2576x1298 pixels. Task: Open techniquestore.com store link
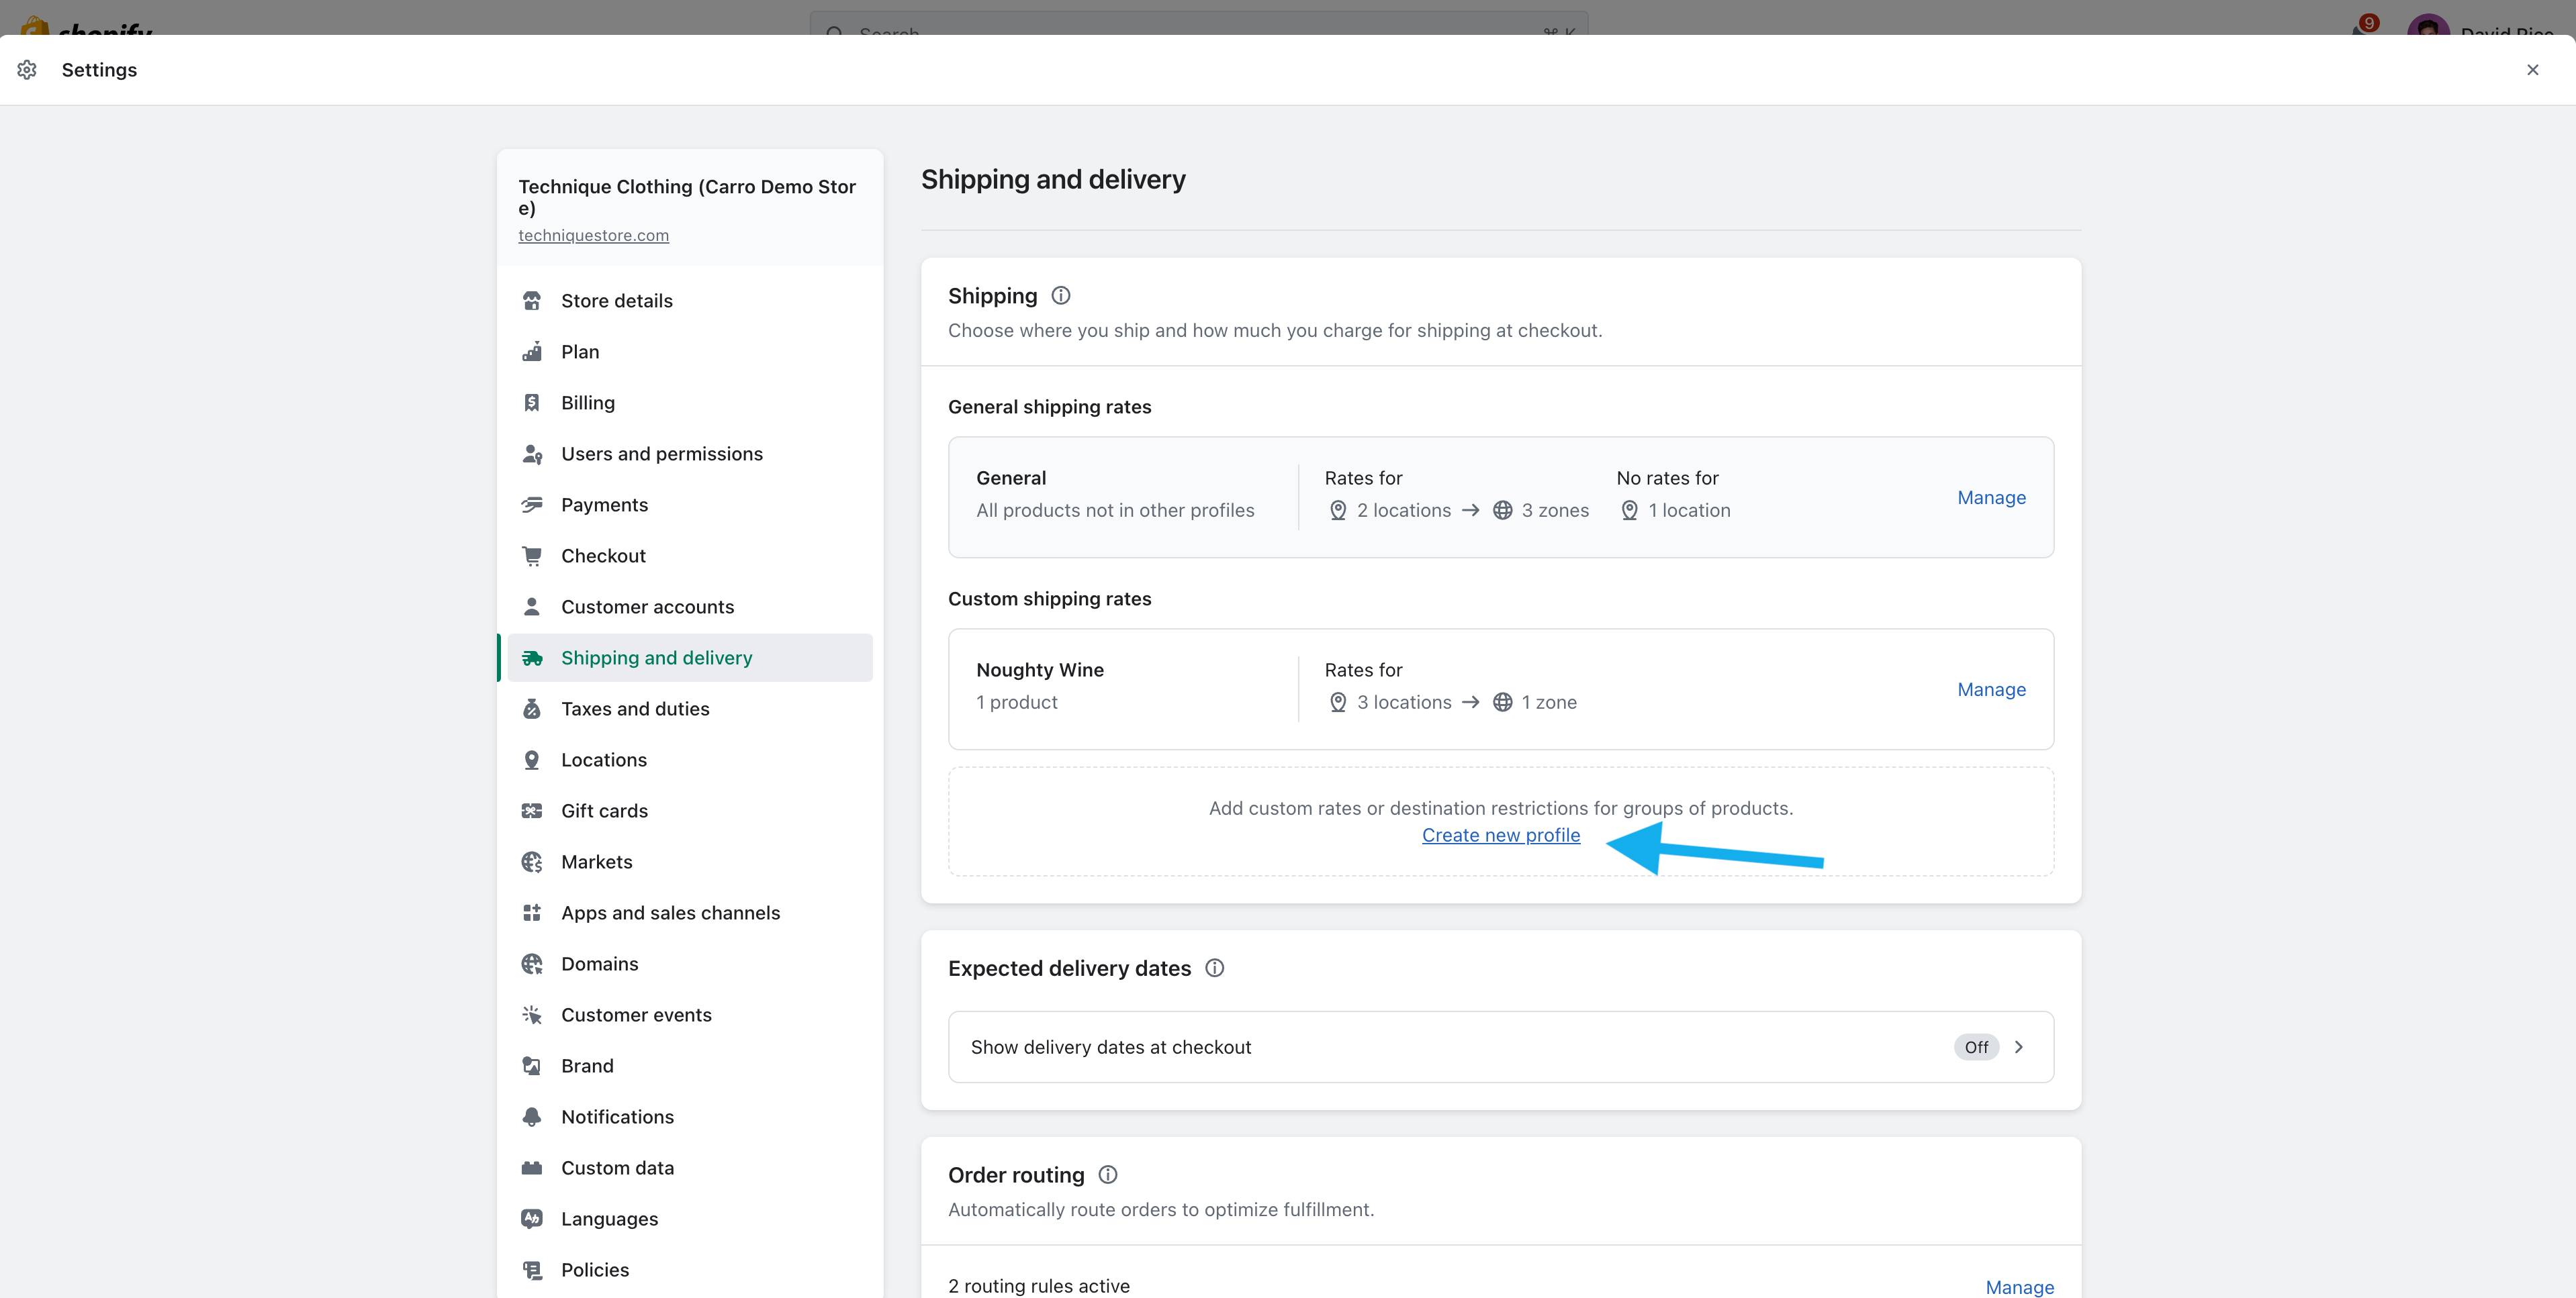point(593,236)
